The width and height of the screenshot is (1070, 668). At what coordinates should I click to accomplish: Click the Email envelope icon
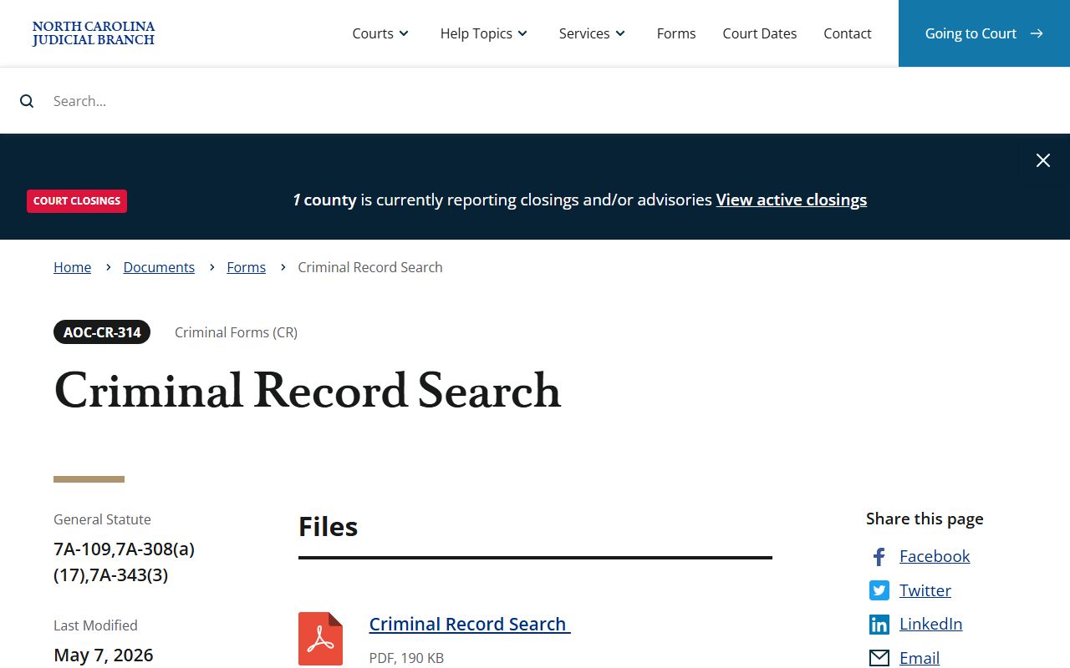coord(879,658)
